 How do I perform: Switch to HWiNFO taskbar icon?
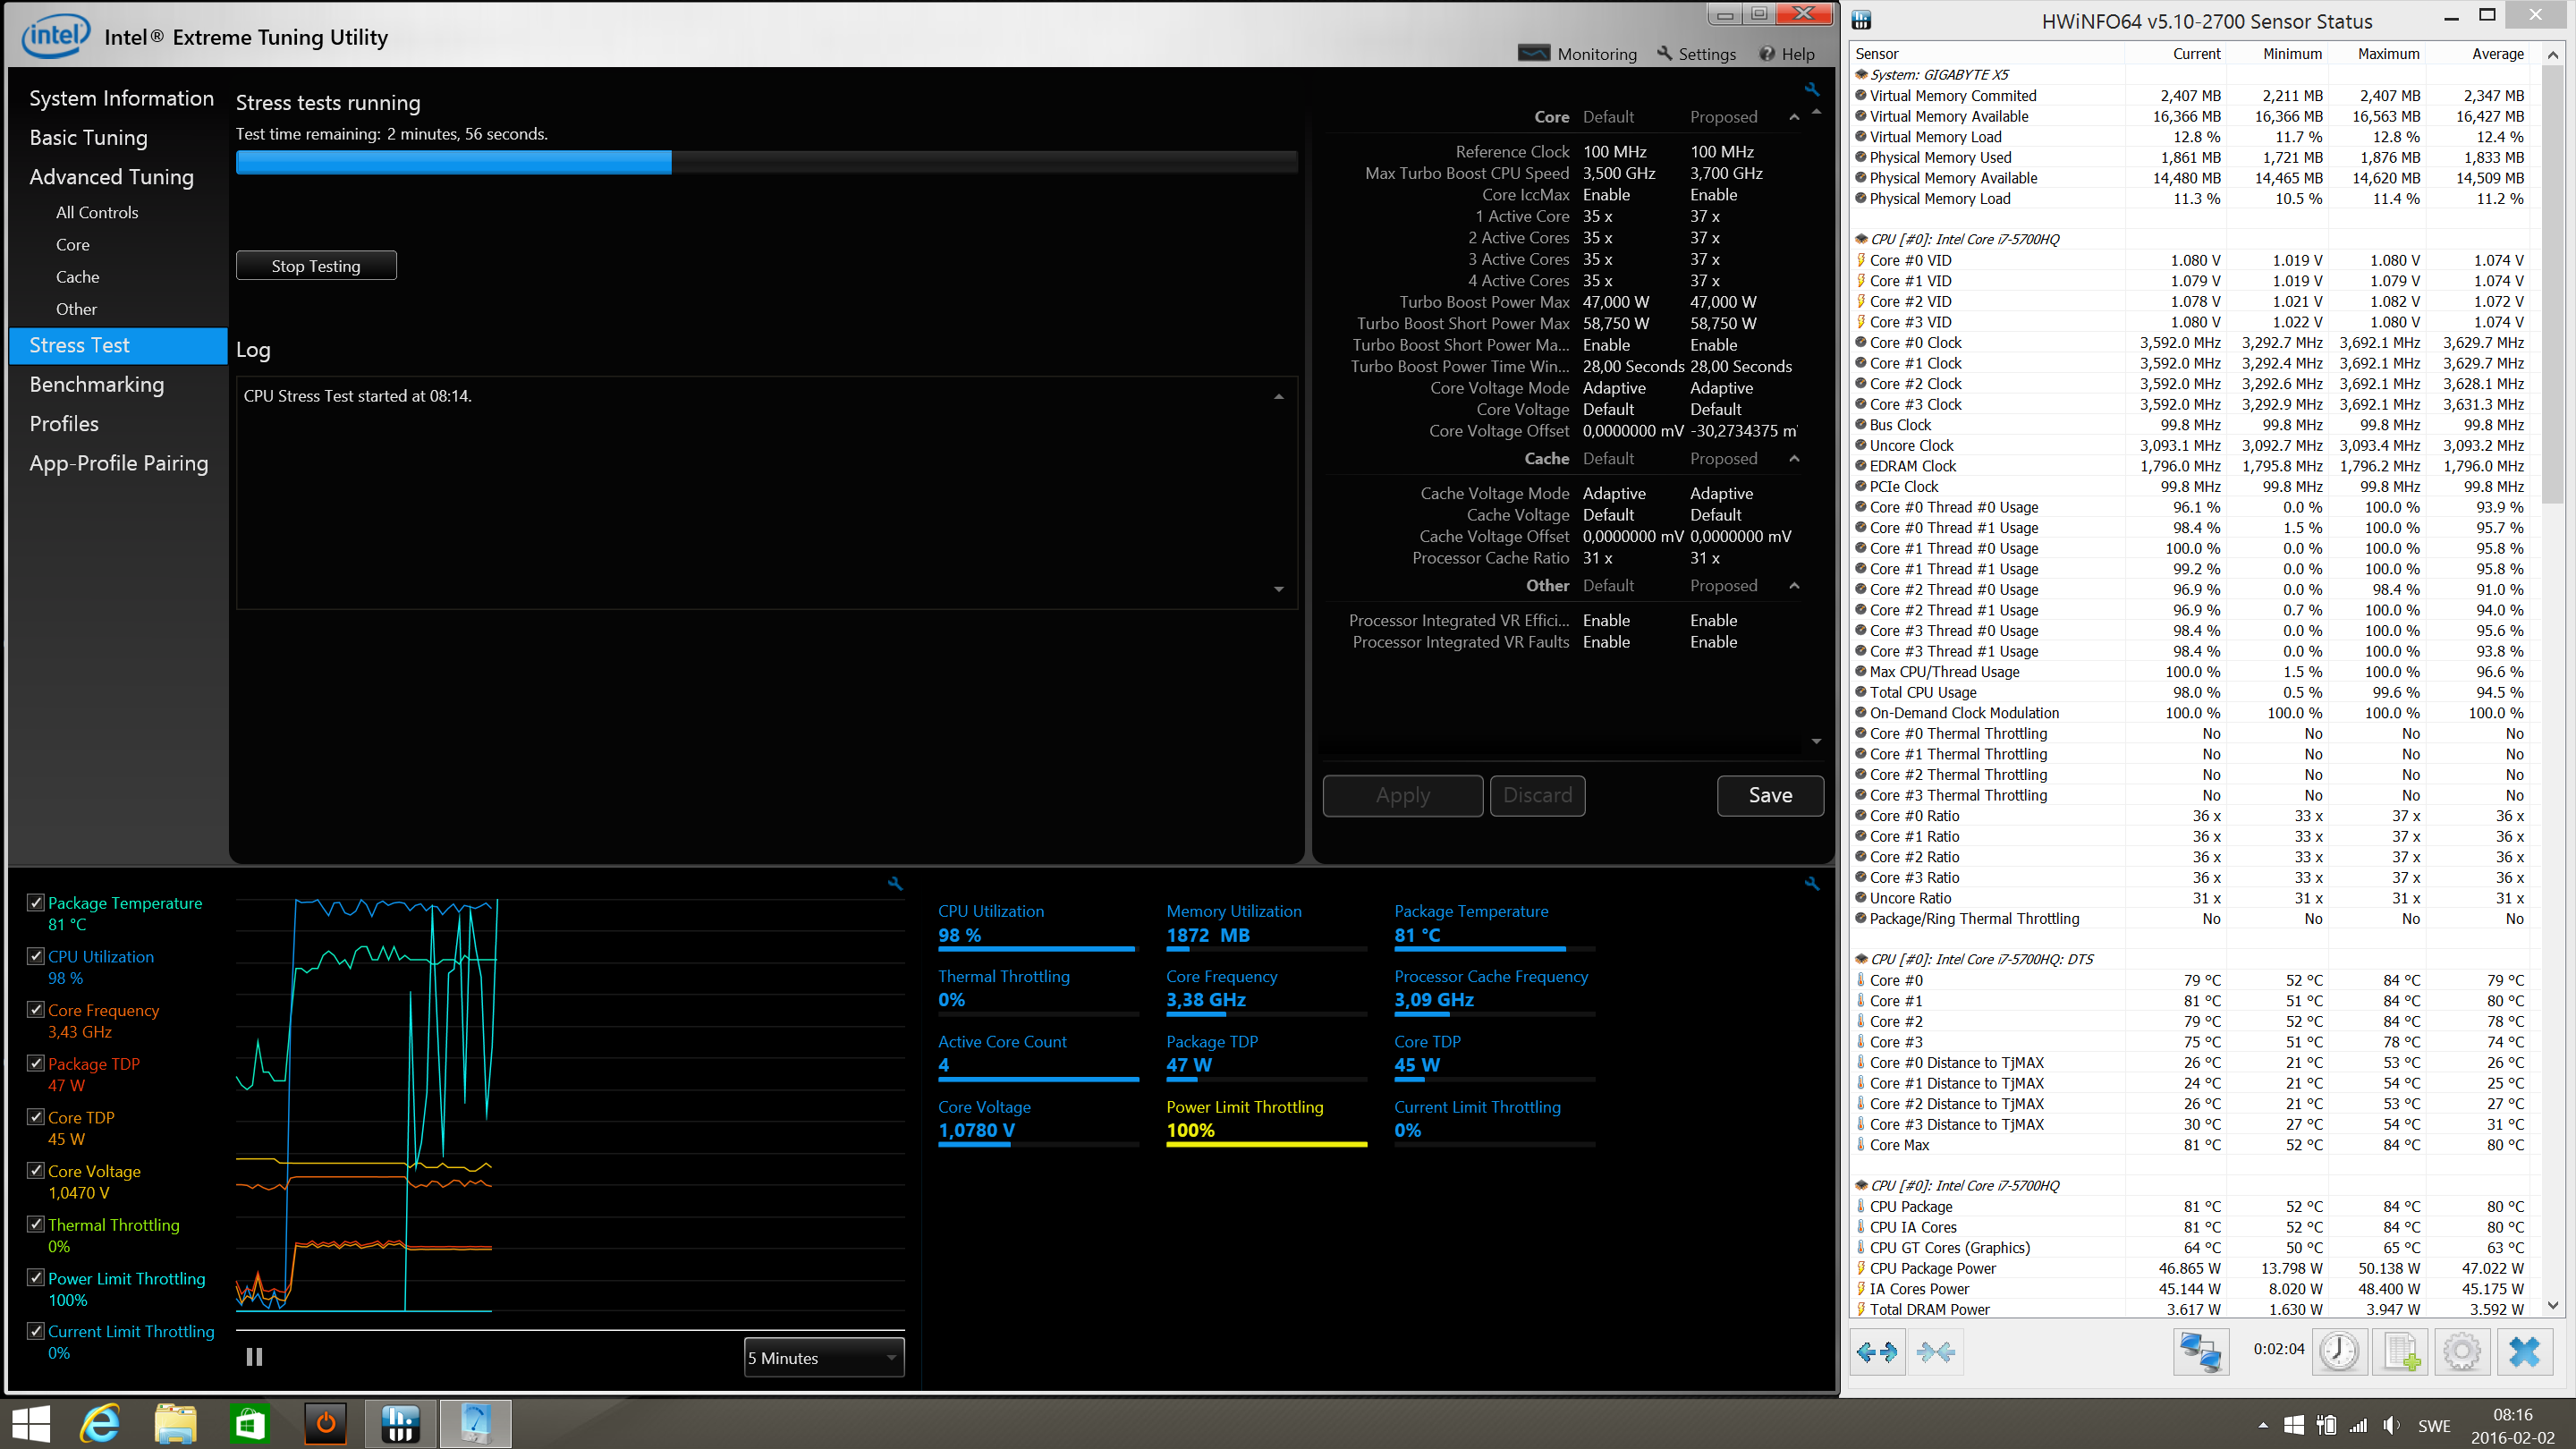(400, 1424)
